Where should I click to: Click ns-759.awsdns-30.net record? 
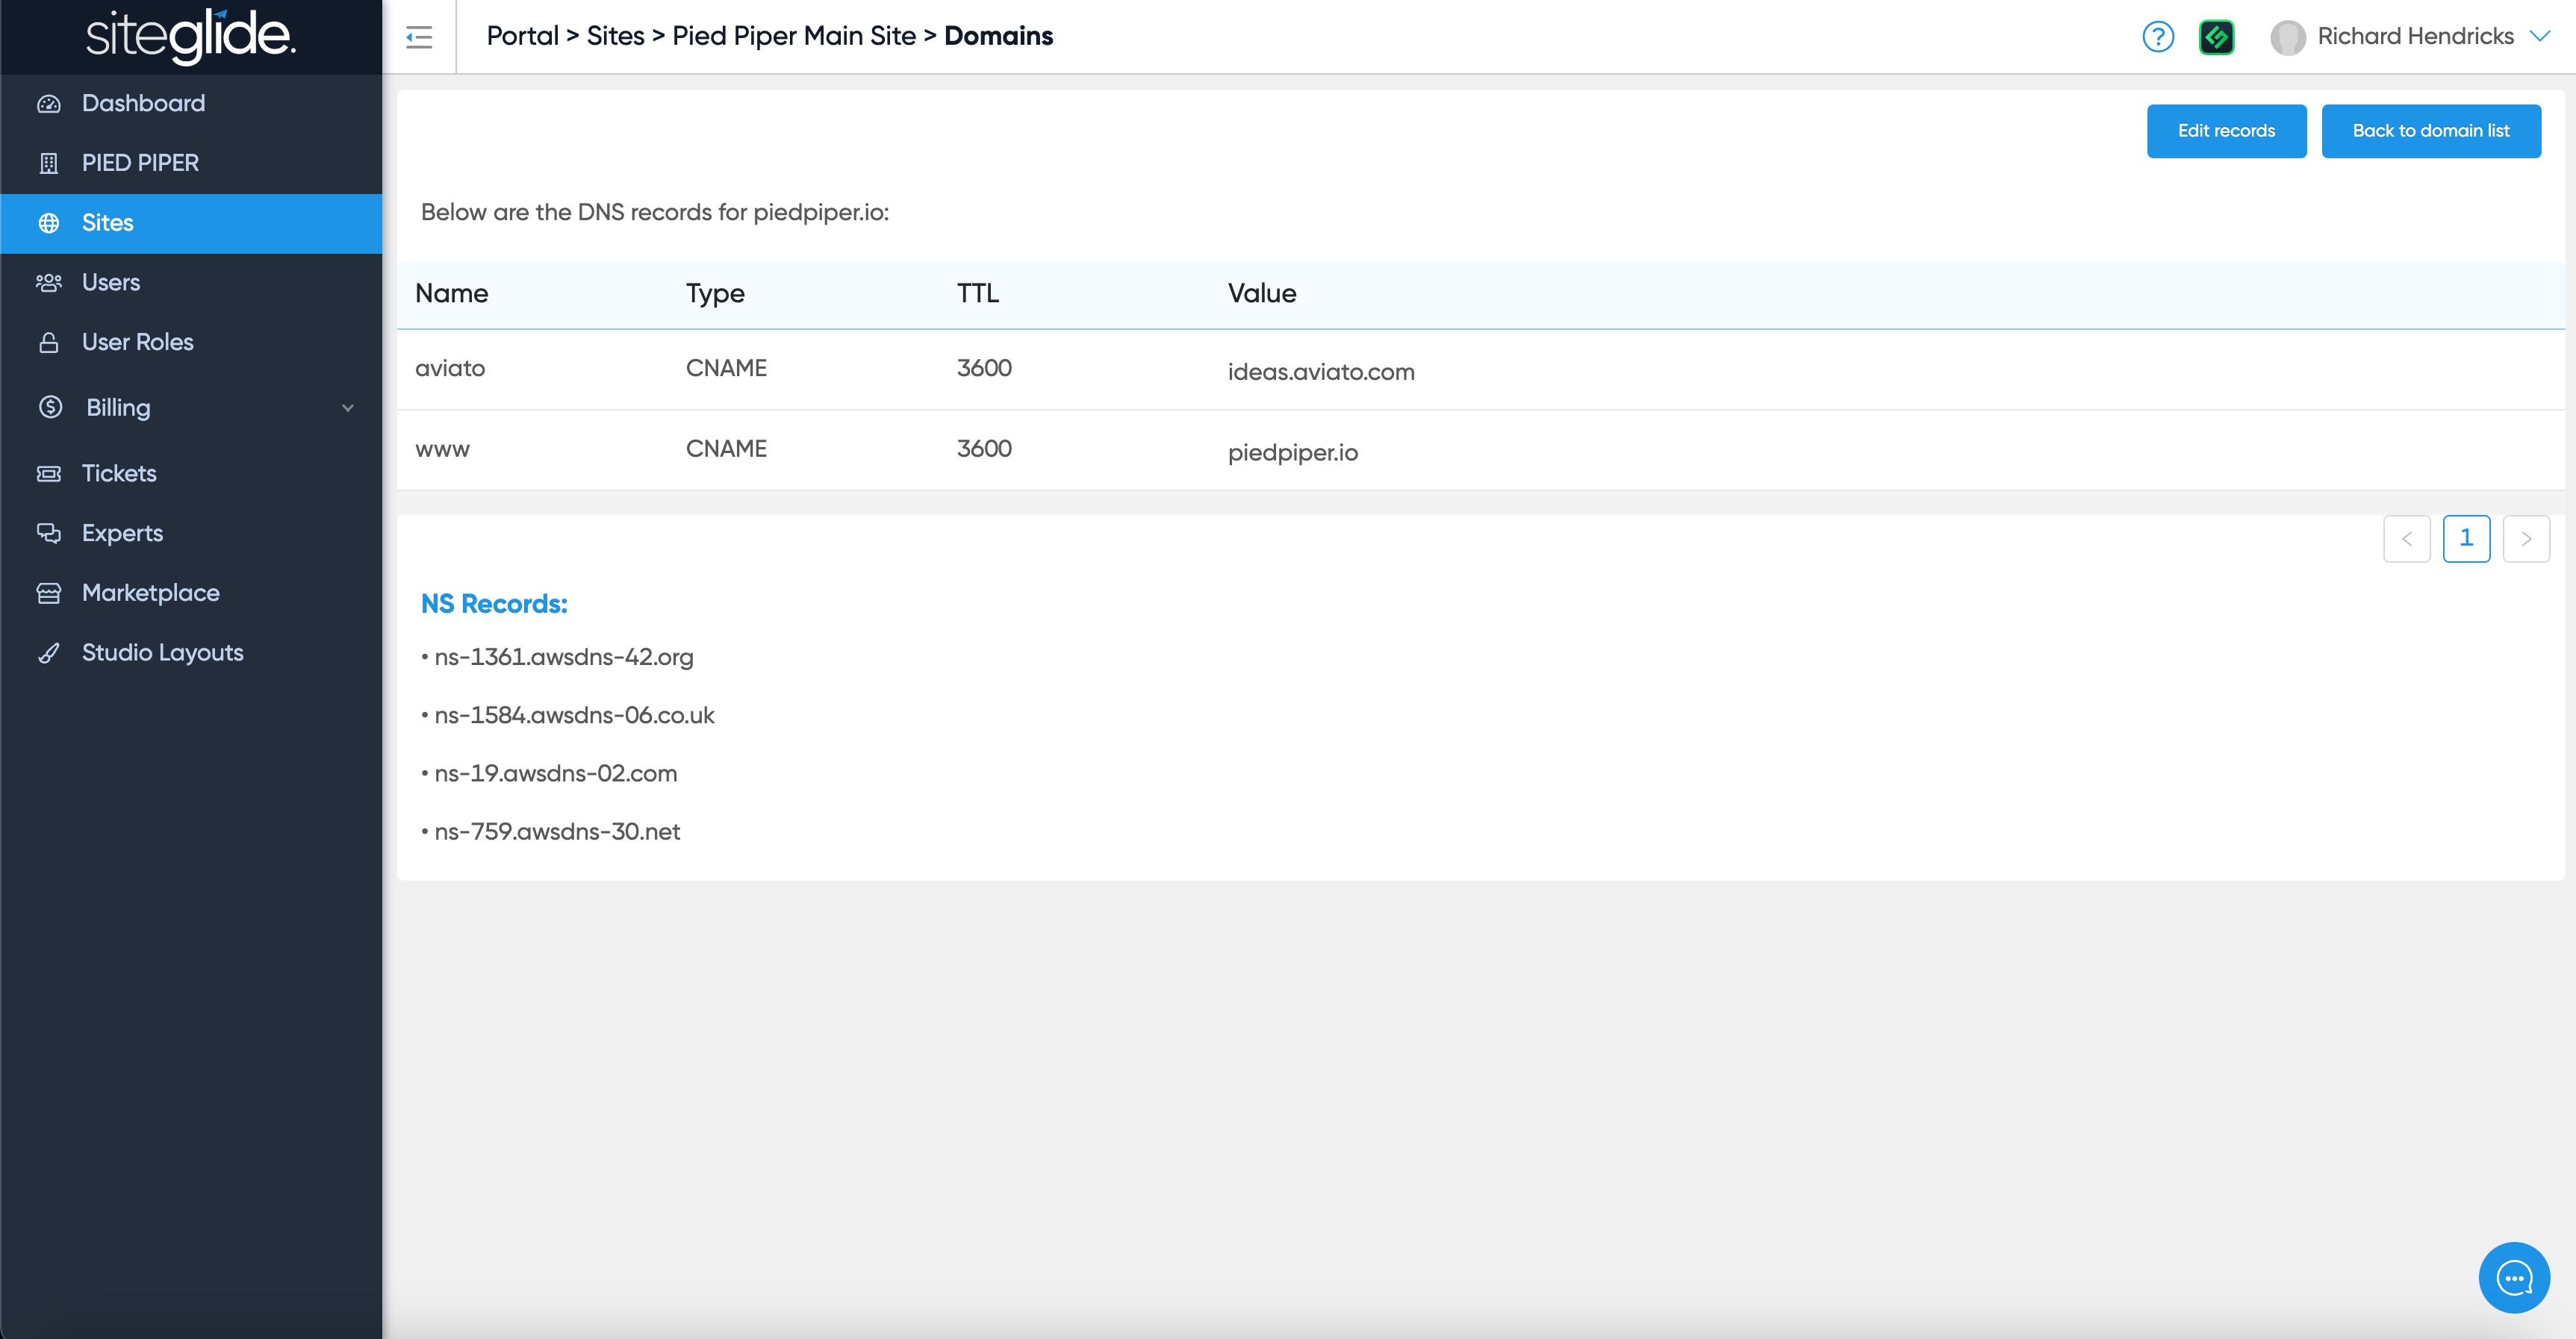click(557, 832)
